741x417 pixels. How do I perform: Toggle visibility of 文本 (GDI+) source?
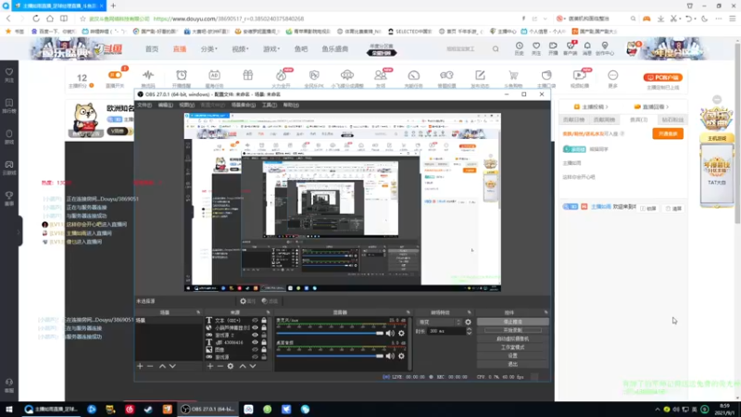[x=256, y=321]
